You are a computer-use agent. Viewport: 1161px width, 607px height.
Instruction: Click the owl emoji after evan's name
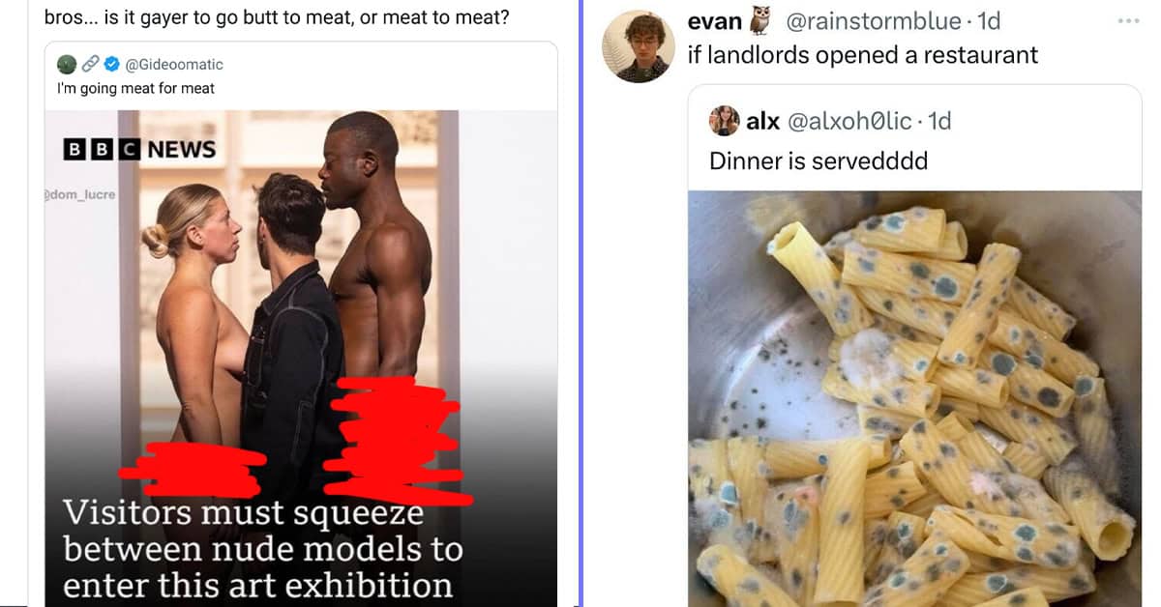[760, 20]
